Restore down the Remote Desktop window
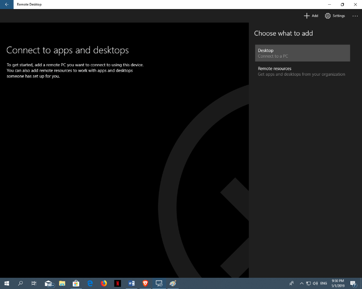This screenshot has width=362, height=289. (342, 4)
